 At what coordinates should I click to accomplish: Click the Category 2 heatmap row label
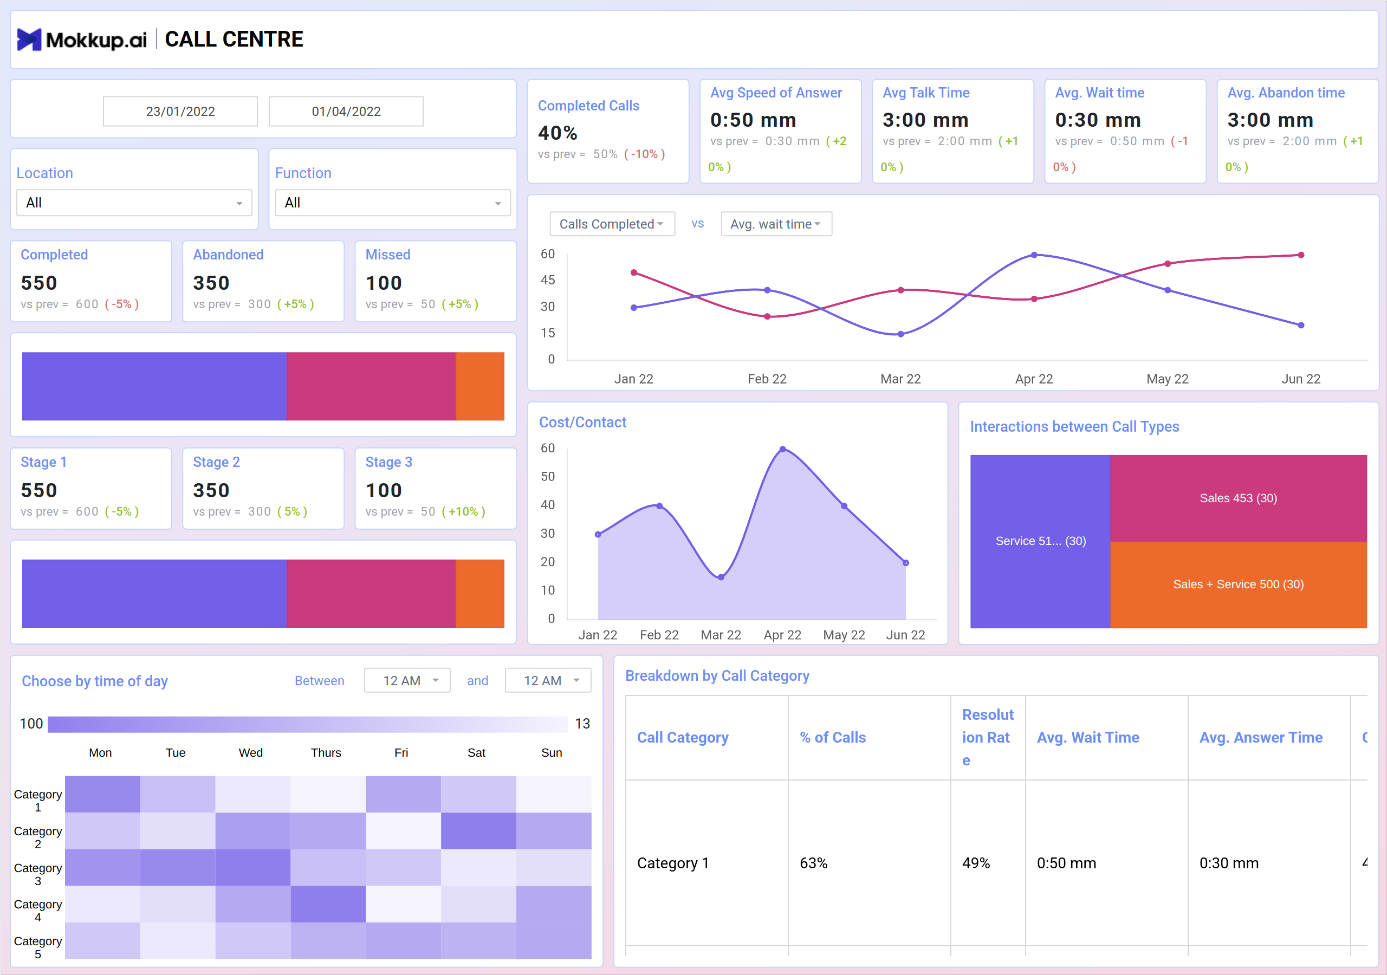(37, 837)
